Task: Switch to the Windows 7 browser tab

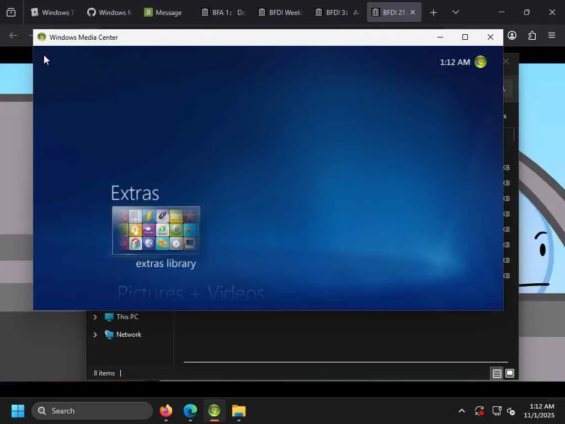Action: 54,12
